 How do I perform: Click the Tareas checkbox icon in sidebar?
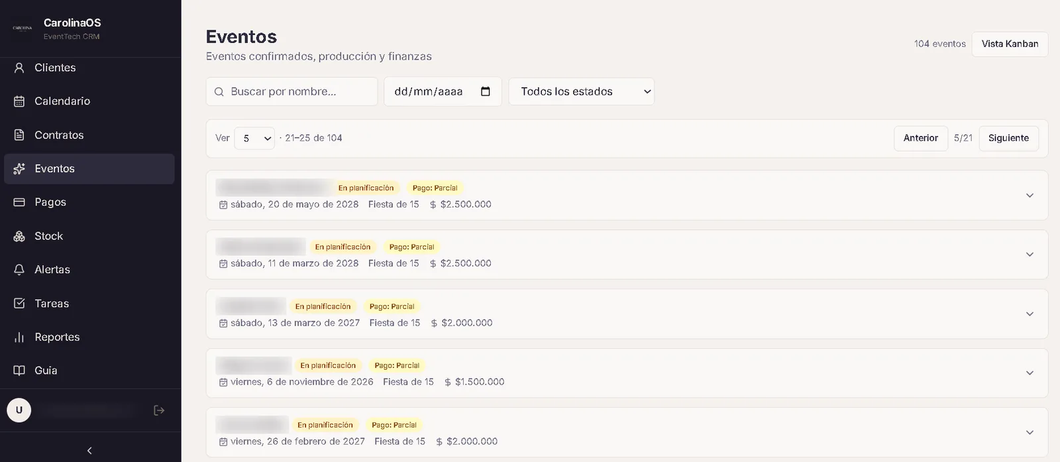[x=19, y=304]
